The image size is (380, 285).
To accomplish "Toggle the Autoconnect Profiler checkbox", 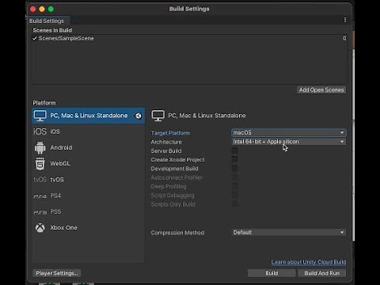I will coord(234,177).
